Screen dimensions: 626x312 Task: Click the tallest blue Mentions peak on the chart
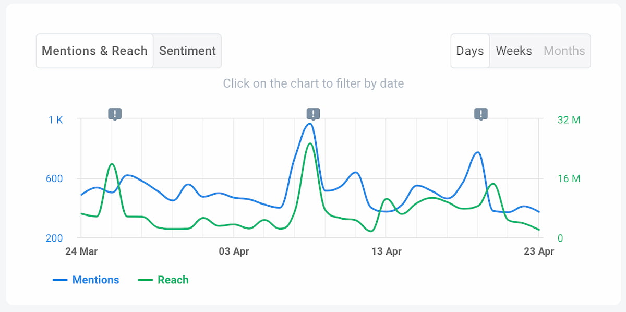click(310, 124)
